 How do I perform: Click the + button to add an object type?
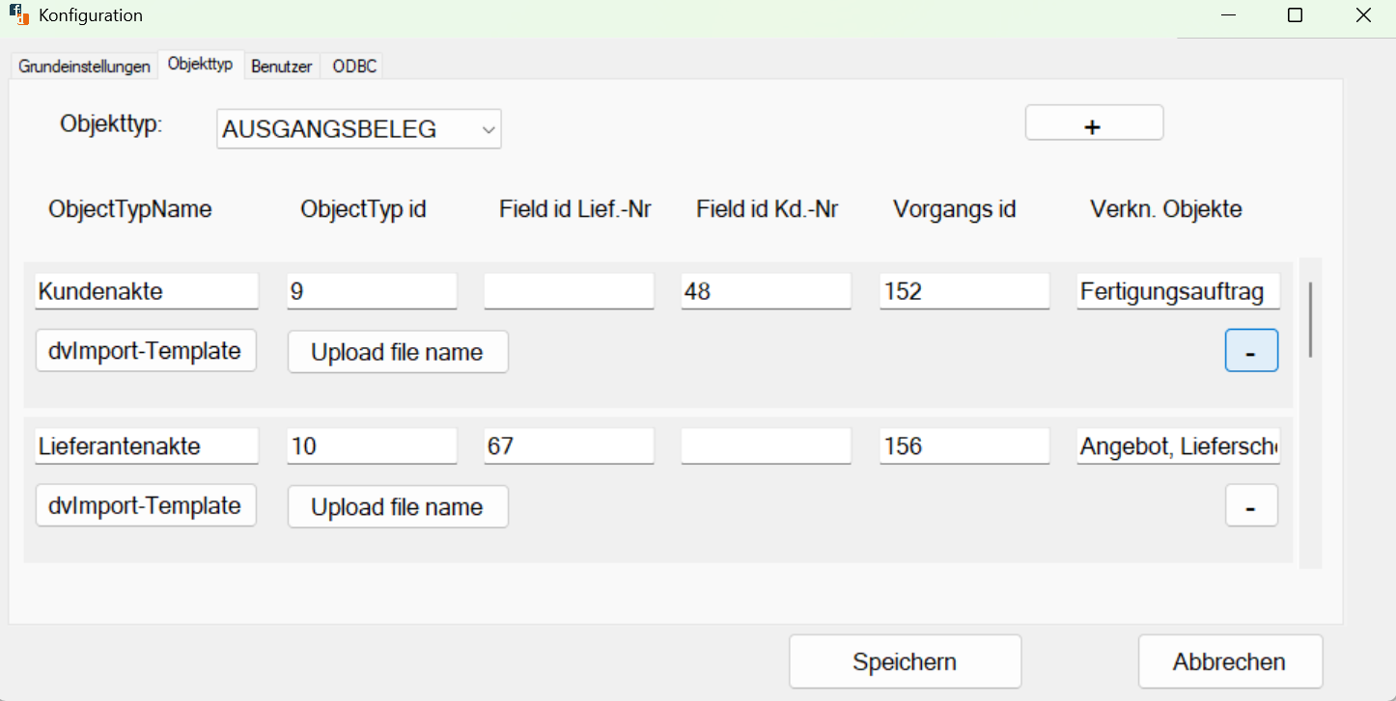point(1093,122)
